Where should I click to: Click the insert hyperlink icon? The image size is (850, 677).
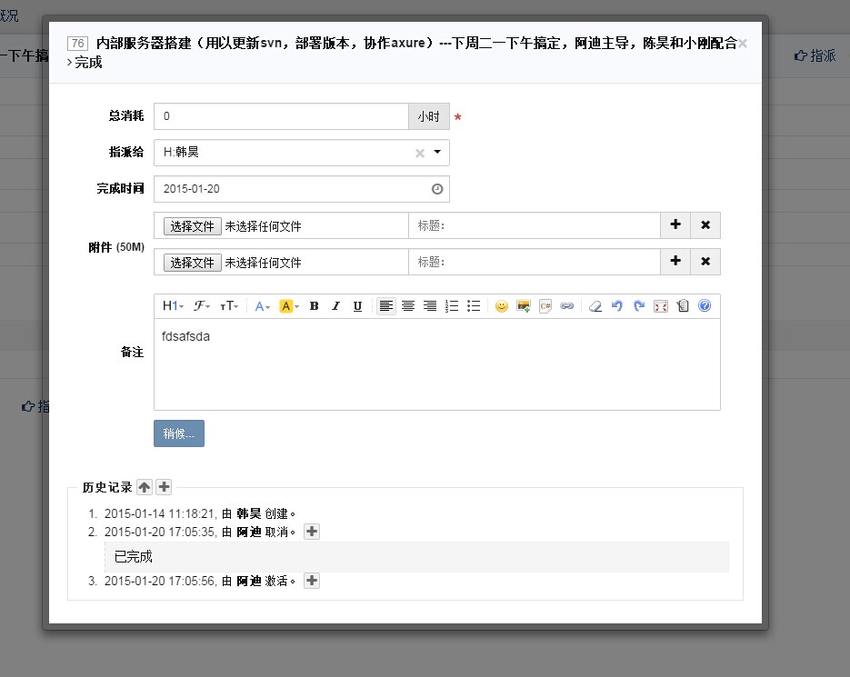pyautogui.click(x=566, y=306)
